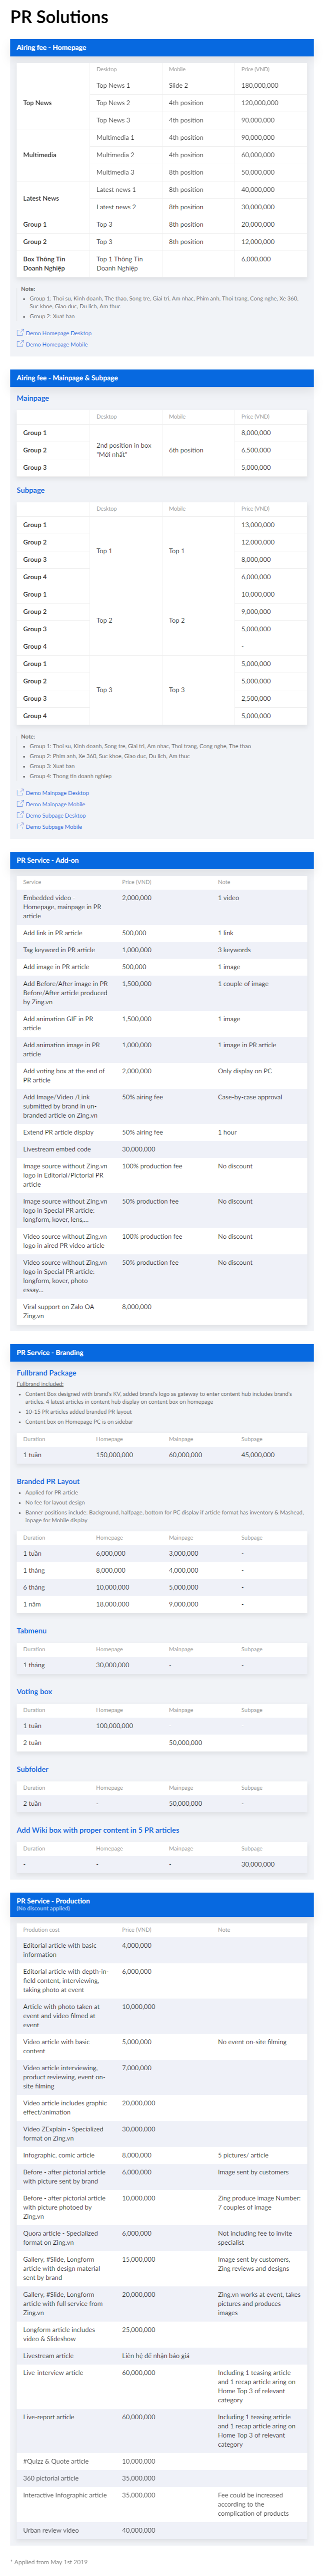
Task: Click external-link icon beside Demo Mainpage Mobile
Action: (20, 804)
